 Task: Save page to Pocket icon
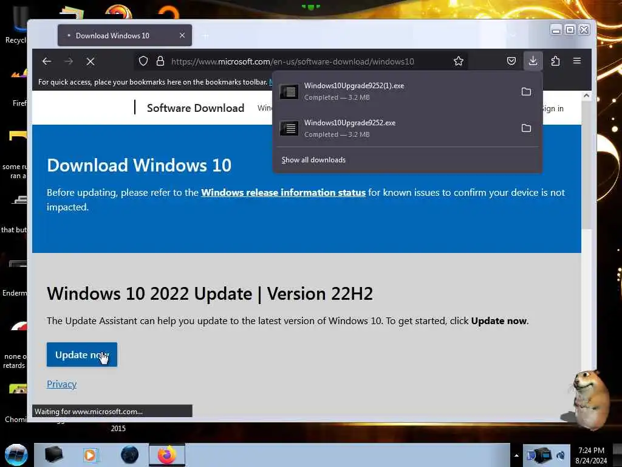[511, 61]
